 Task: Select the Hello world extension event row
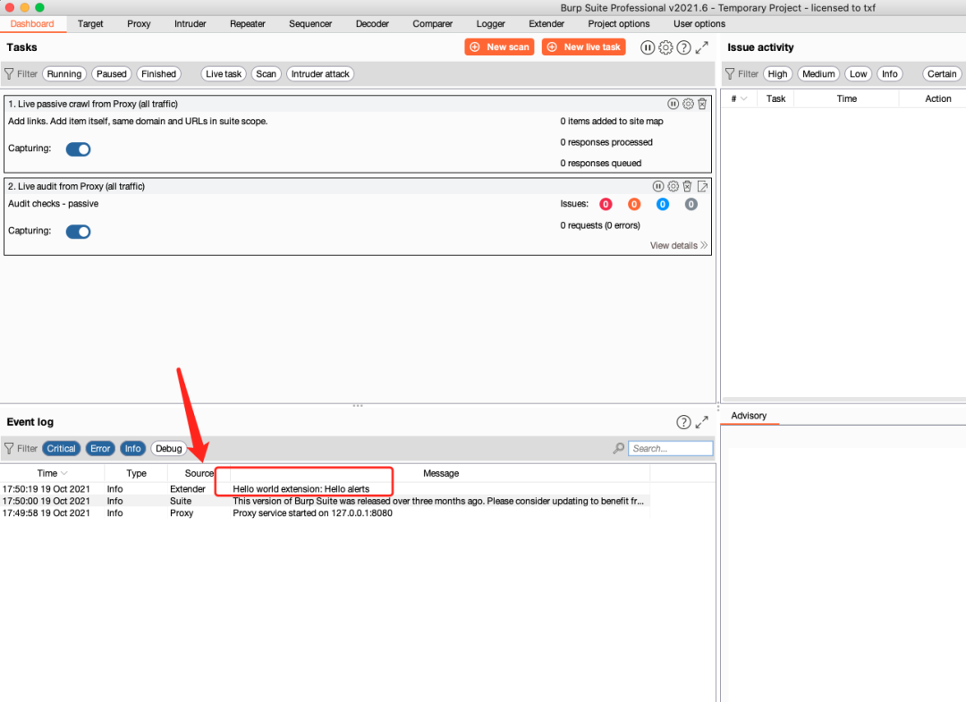tap(326, 489)
